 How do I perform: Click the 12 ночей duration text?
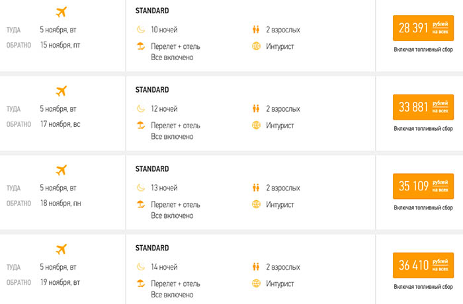pos(164,109)
